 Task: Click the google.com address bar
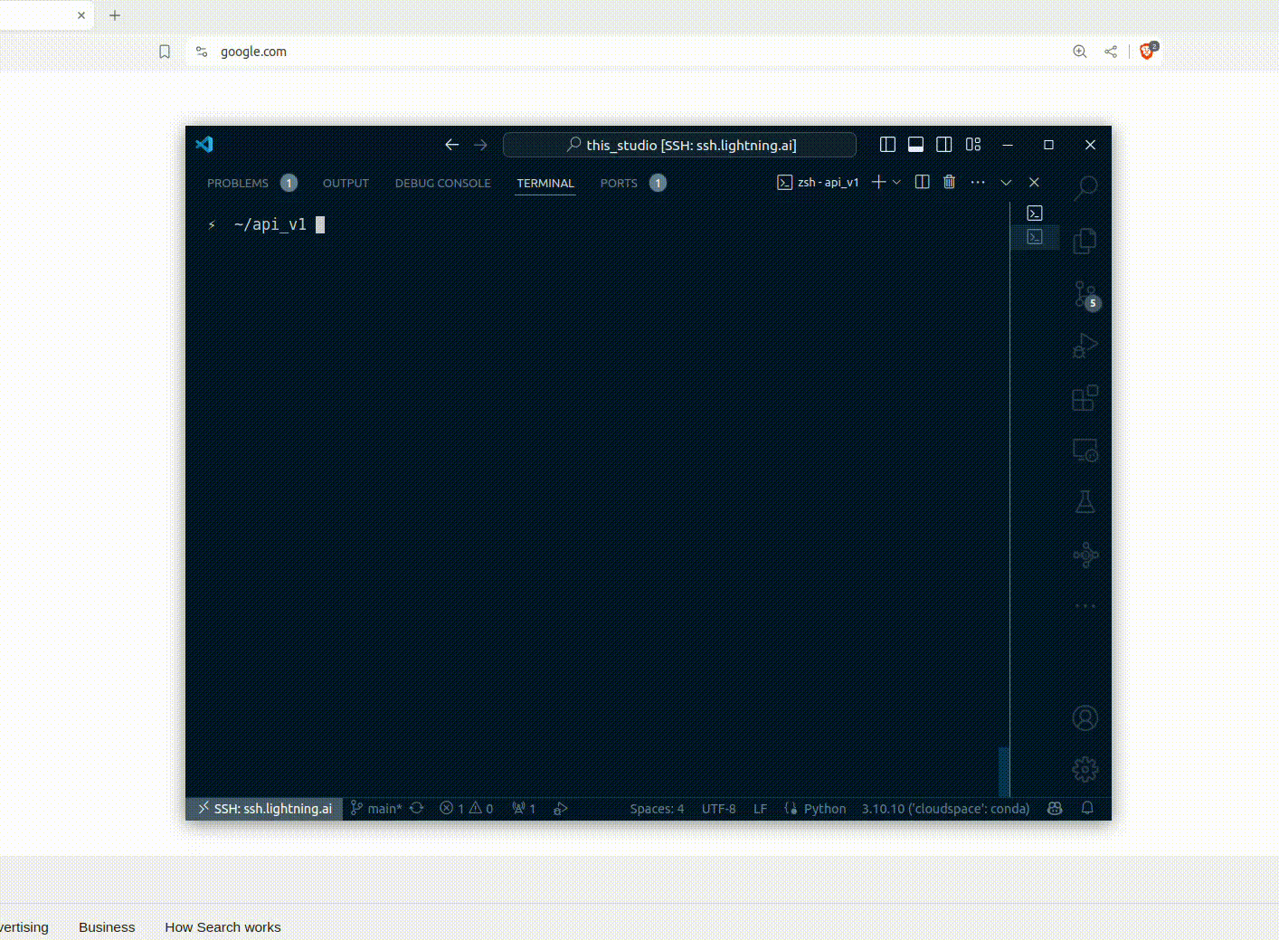[x=253, y=52]
